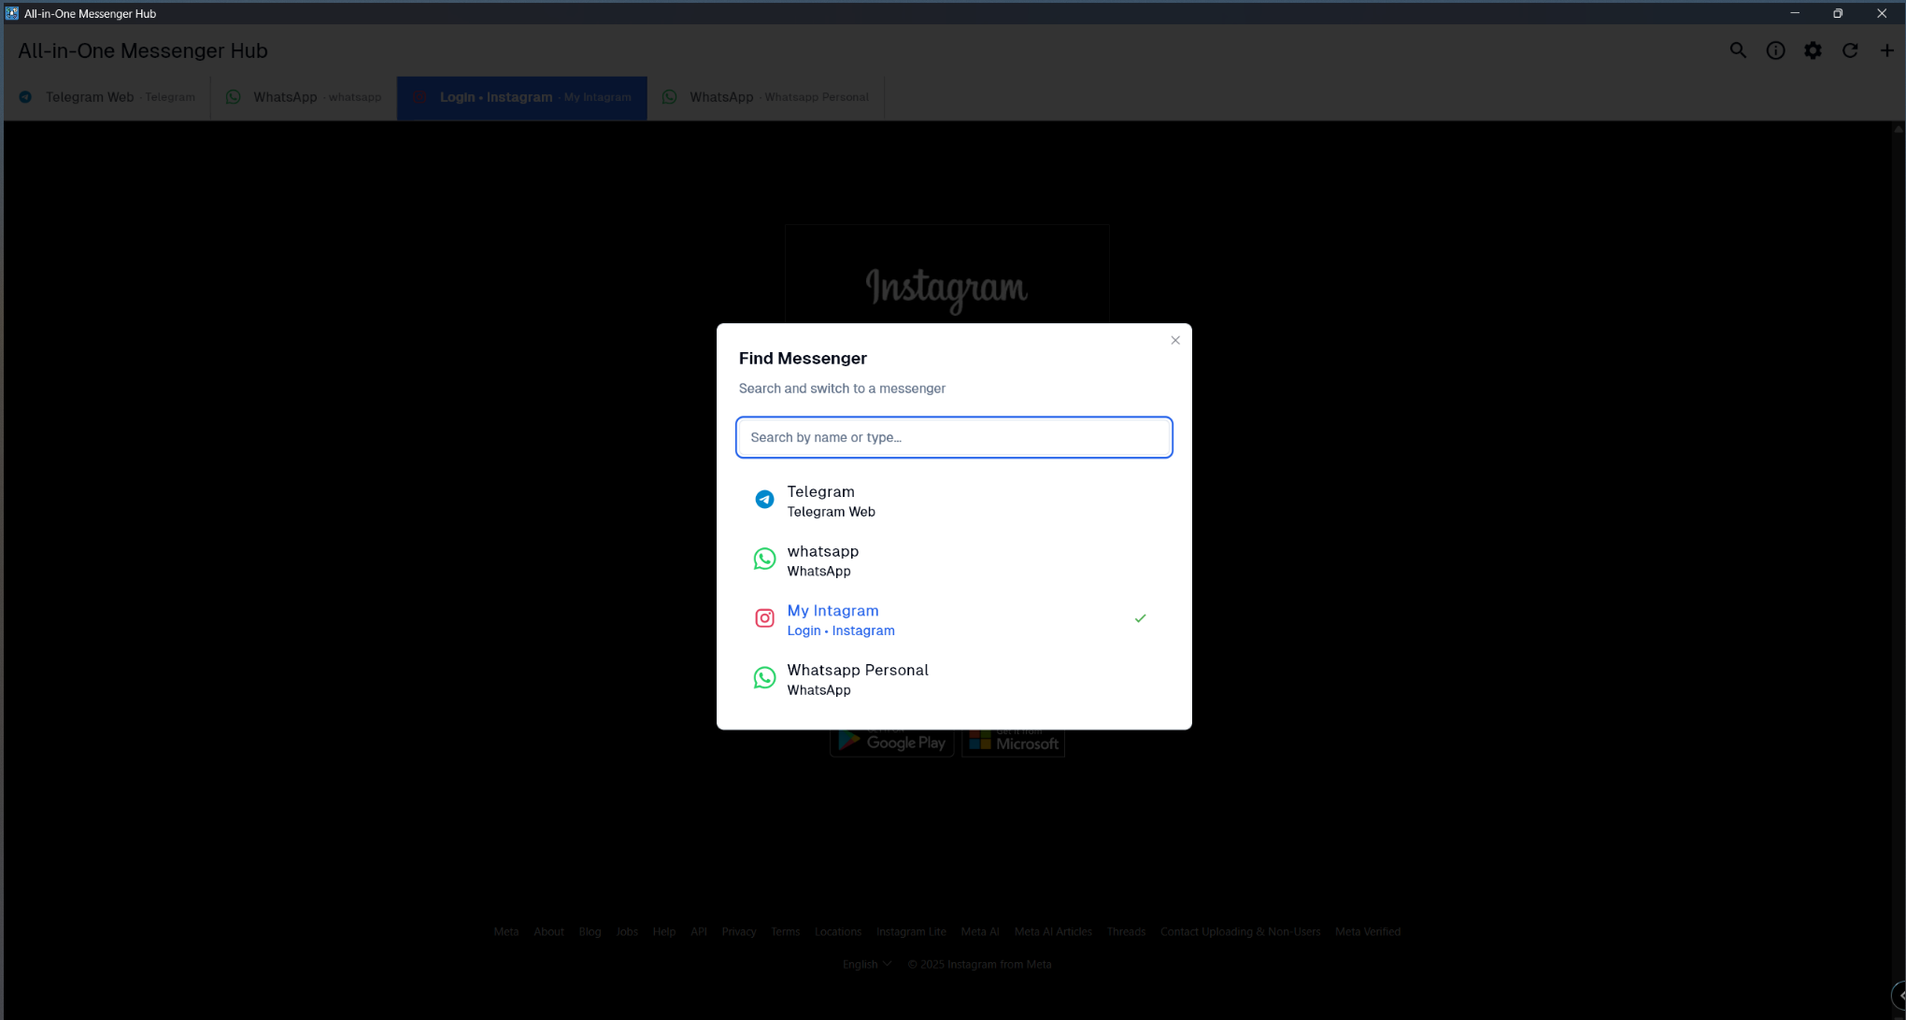Click the search magnifier icon in header
This screenshot has width=1906, height=1020.
[x=1738, y=50]
